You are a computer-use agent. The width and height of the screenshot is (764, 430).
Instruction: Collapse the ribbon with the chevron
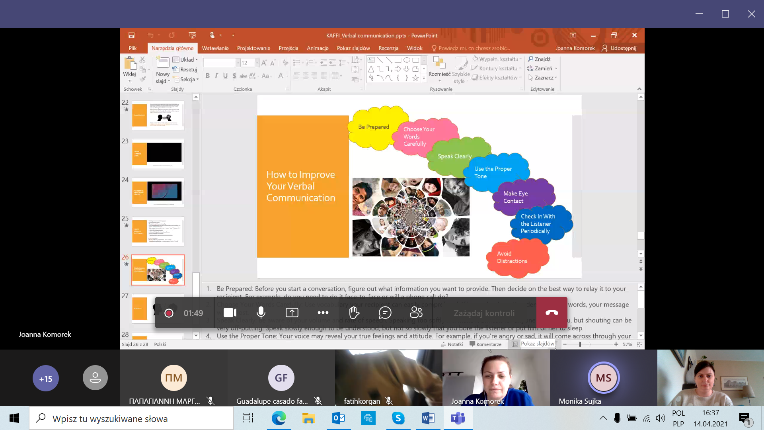[639, 89]
